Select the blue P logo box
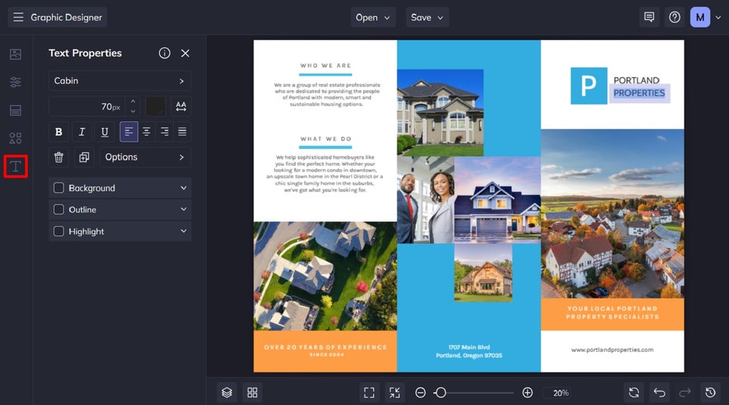 (x=588, y=86)
